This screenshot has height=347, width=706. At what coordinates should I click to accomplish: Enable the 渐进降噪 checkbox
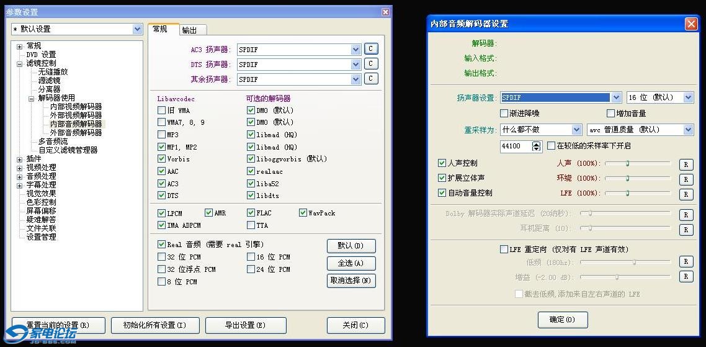click(x=504, y=113)
